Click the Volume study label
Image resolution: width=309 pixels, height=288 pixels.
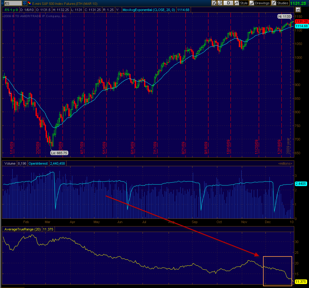pos(10,163)
